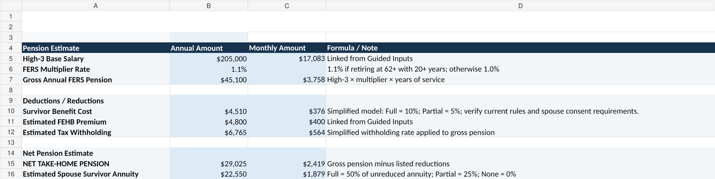The width and height of the screenshot is (715, 179).
Task: Select row 4 header
Action: click(x=11, y=48)
